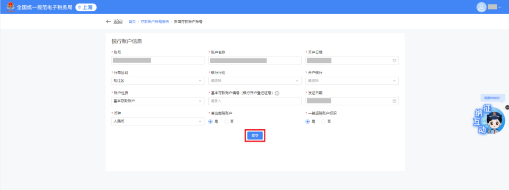
Task: Open the 发证日期 calendar icon
Action: point(394,101)
